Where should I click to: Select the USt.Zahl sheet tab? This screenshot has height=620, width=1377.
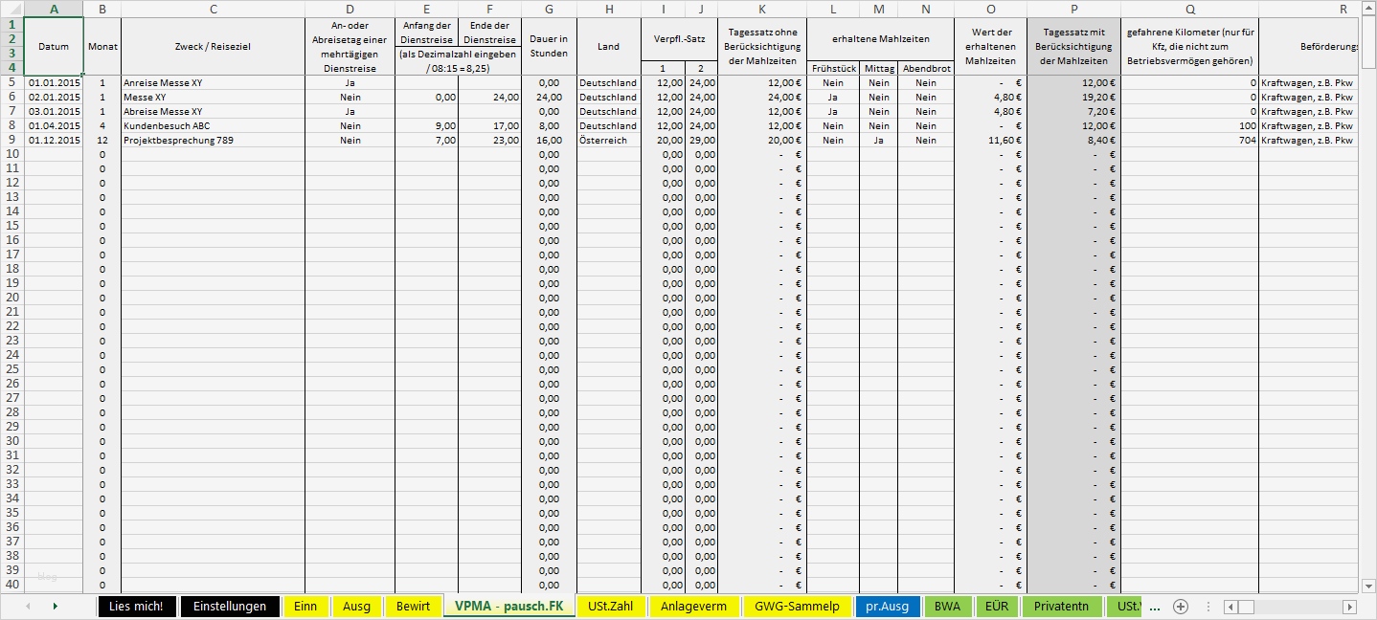pyautogui.click(x=609, y=606)
